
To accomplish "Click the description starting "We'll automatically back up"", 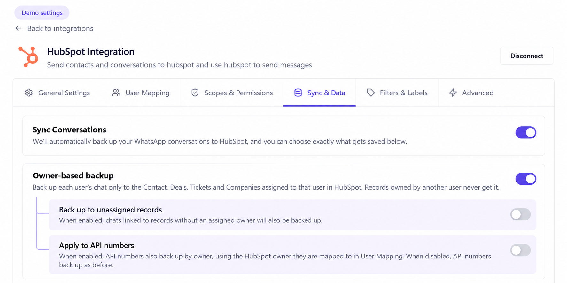I will click(x=220, y=141).
